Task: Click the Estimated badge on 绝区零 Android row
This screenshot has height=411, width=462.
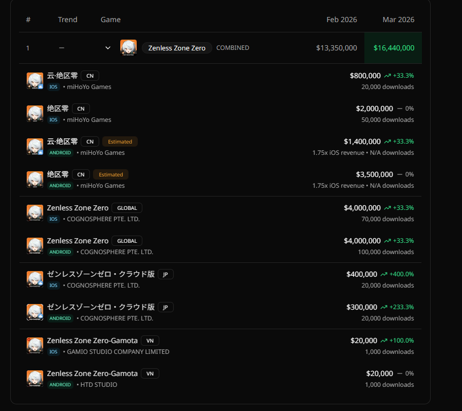Action: click(111, 174)
